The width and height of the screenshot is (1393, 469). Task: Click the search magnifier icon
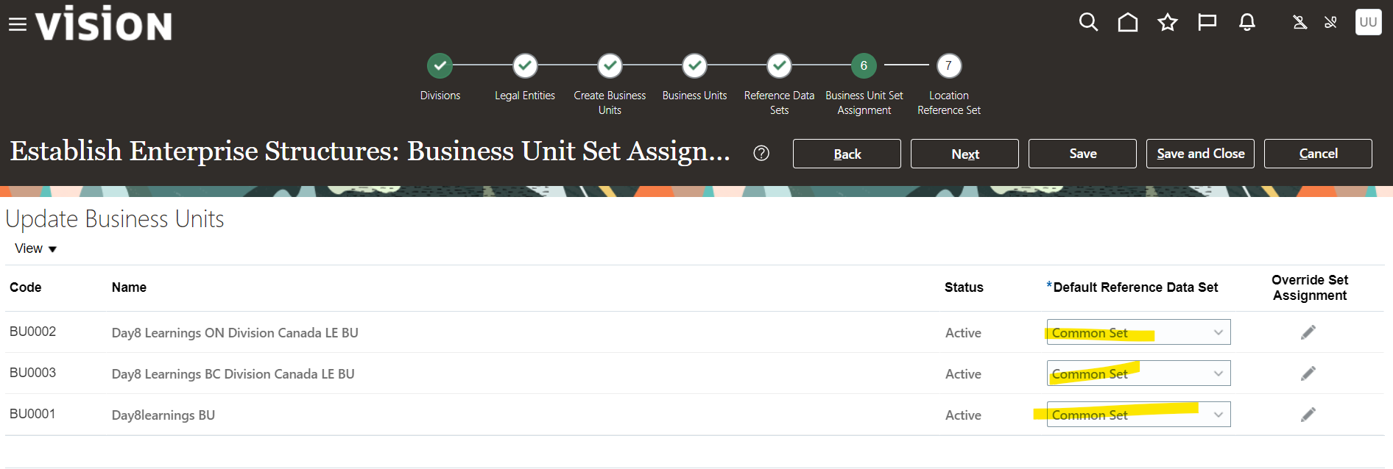[x=1088, y=23]
